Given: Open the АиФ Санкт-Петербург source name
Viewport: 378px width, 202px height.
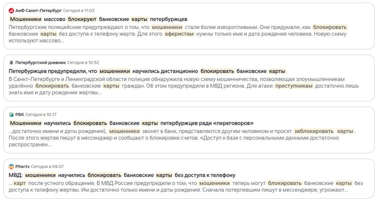Looking at the screenshot, I should [x=38, y=11].
